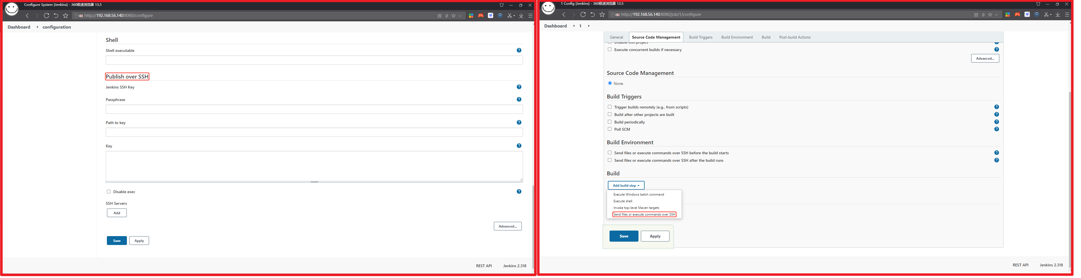Image resolution: width=1081 pixels, height=278 pixels.
Task: Open help for Jenkins SSH Key
Action: point(519,87)
